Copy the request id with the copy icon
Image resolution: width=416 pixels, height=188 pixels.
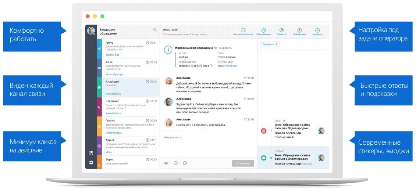point(211,66)
